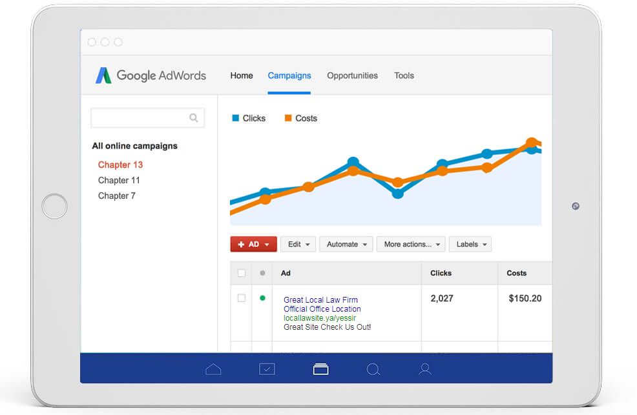Image resolution: width=637 pixels, height=415 pixels.
Task: Click the orange Costs legend swatch
Action: tap(288, 118)
